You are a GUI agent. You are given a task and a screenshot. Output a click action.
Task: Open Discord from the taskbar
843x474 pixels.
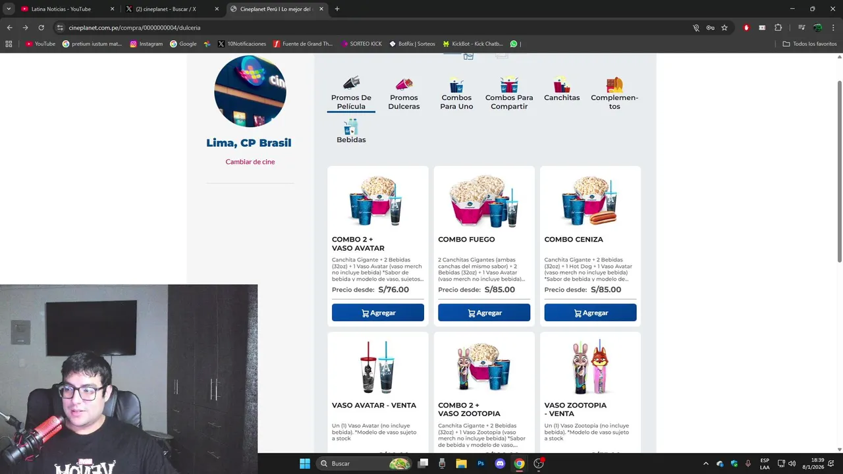tap(500, 463)
